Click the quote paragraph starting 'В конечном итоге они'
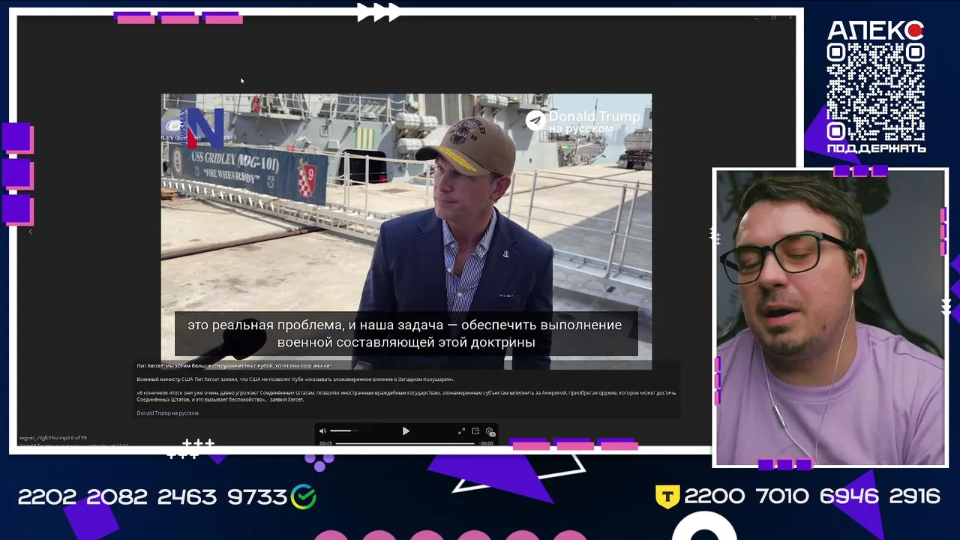The image size is (960, 540). point(406,396)
